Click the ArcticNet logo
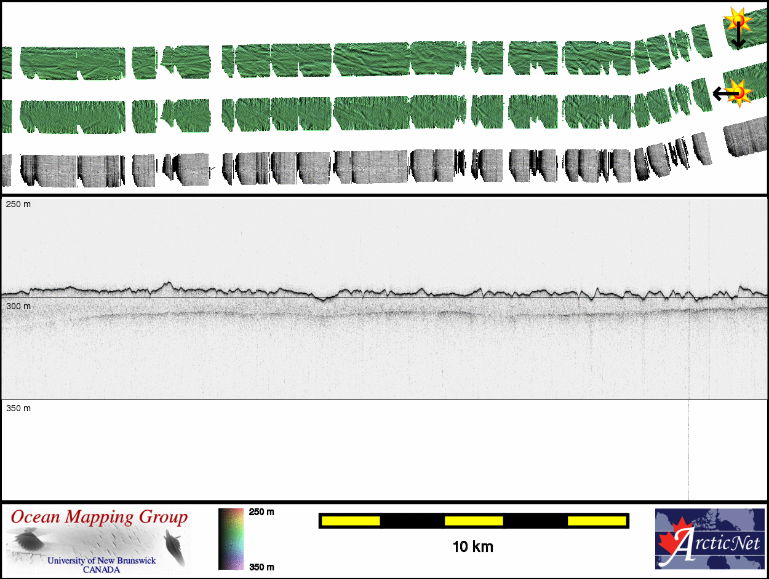Screen dimensions: 769x579 pos(711,538)
